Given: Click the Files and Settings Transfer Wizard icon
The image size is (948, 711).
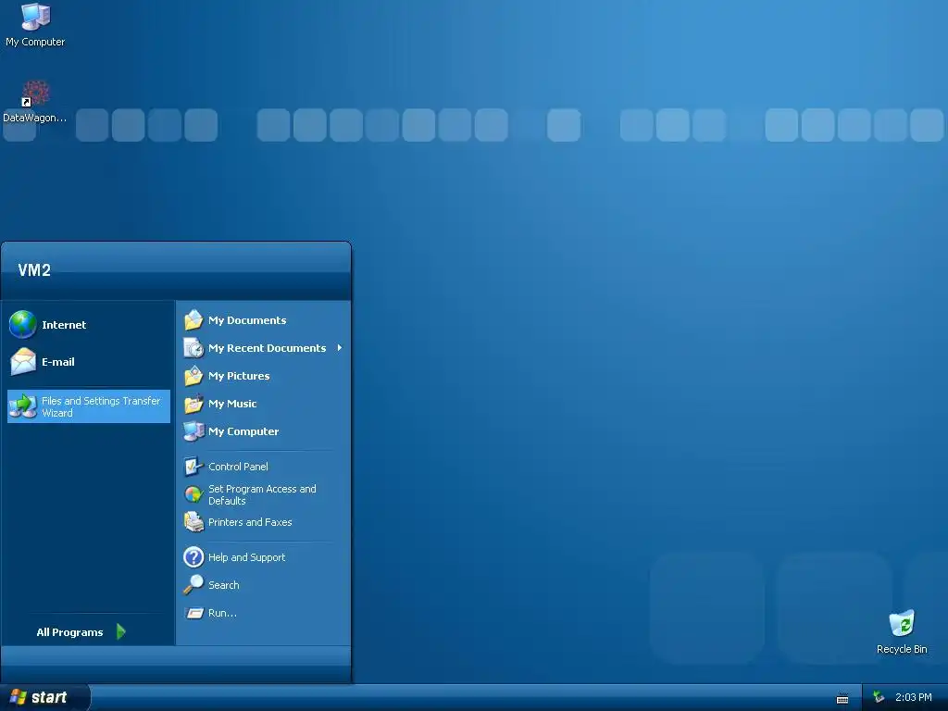Looking at the screenshot, I should tap(23, 406).
